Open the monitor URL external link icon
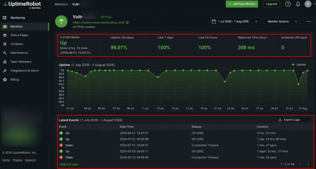The height and width of the screenshot is (169, 316). (127, 22)
